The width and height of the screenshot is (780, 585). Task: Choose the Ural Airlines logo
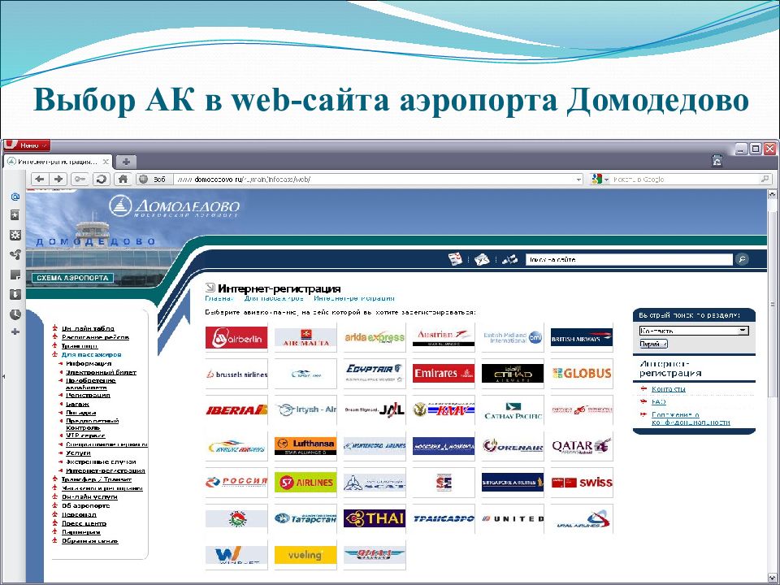pyautogui.click(x=582, y=519)
